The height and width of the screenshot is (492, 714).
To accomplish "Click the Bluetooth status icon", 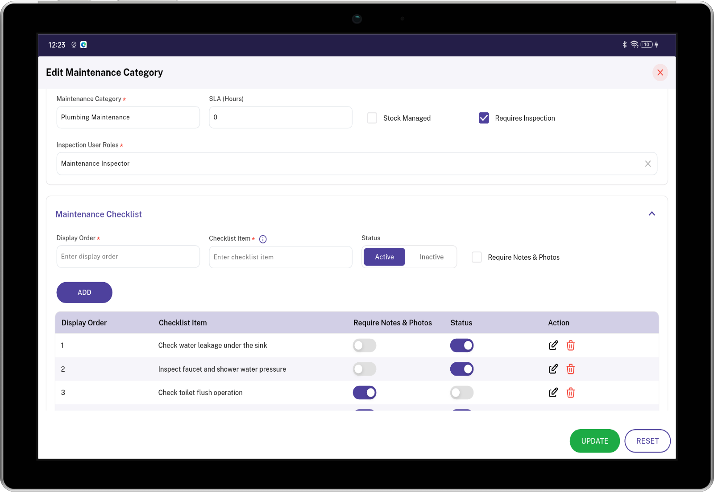I will click(x=625, y=45).
